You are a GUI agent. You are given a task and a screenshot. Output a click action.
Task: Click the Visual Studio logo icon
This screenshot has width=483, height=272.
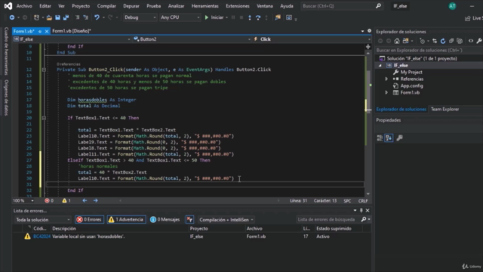8,6
